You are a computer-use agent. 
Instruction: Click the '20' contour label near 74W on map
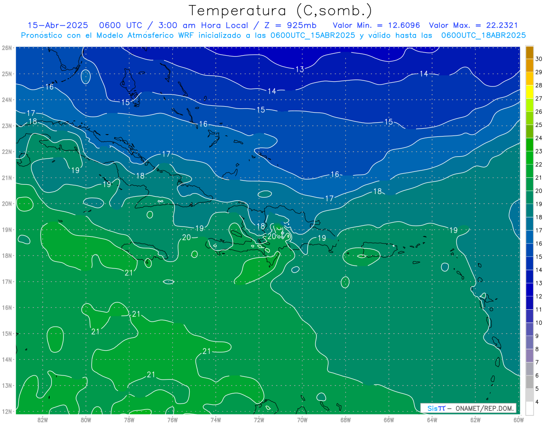pyautogui.click(x=186, y=238)
